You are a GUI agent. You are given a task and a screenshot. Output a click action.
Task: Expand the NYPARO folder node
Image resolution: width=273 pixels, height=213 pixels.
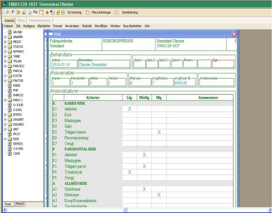pyautogui.click(x=5, y=52)
